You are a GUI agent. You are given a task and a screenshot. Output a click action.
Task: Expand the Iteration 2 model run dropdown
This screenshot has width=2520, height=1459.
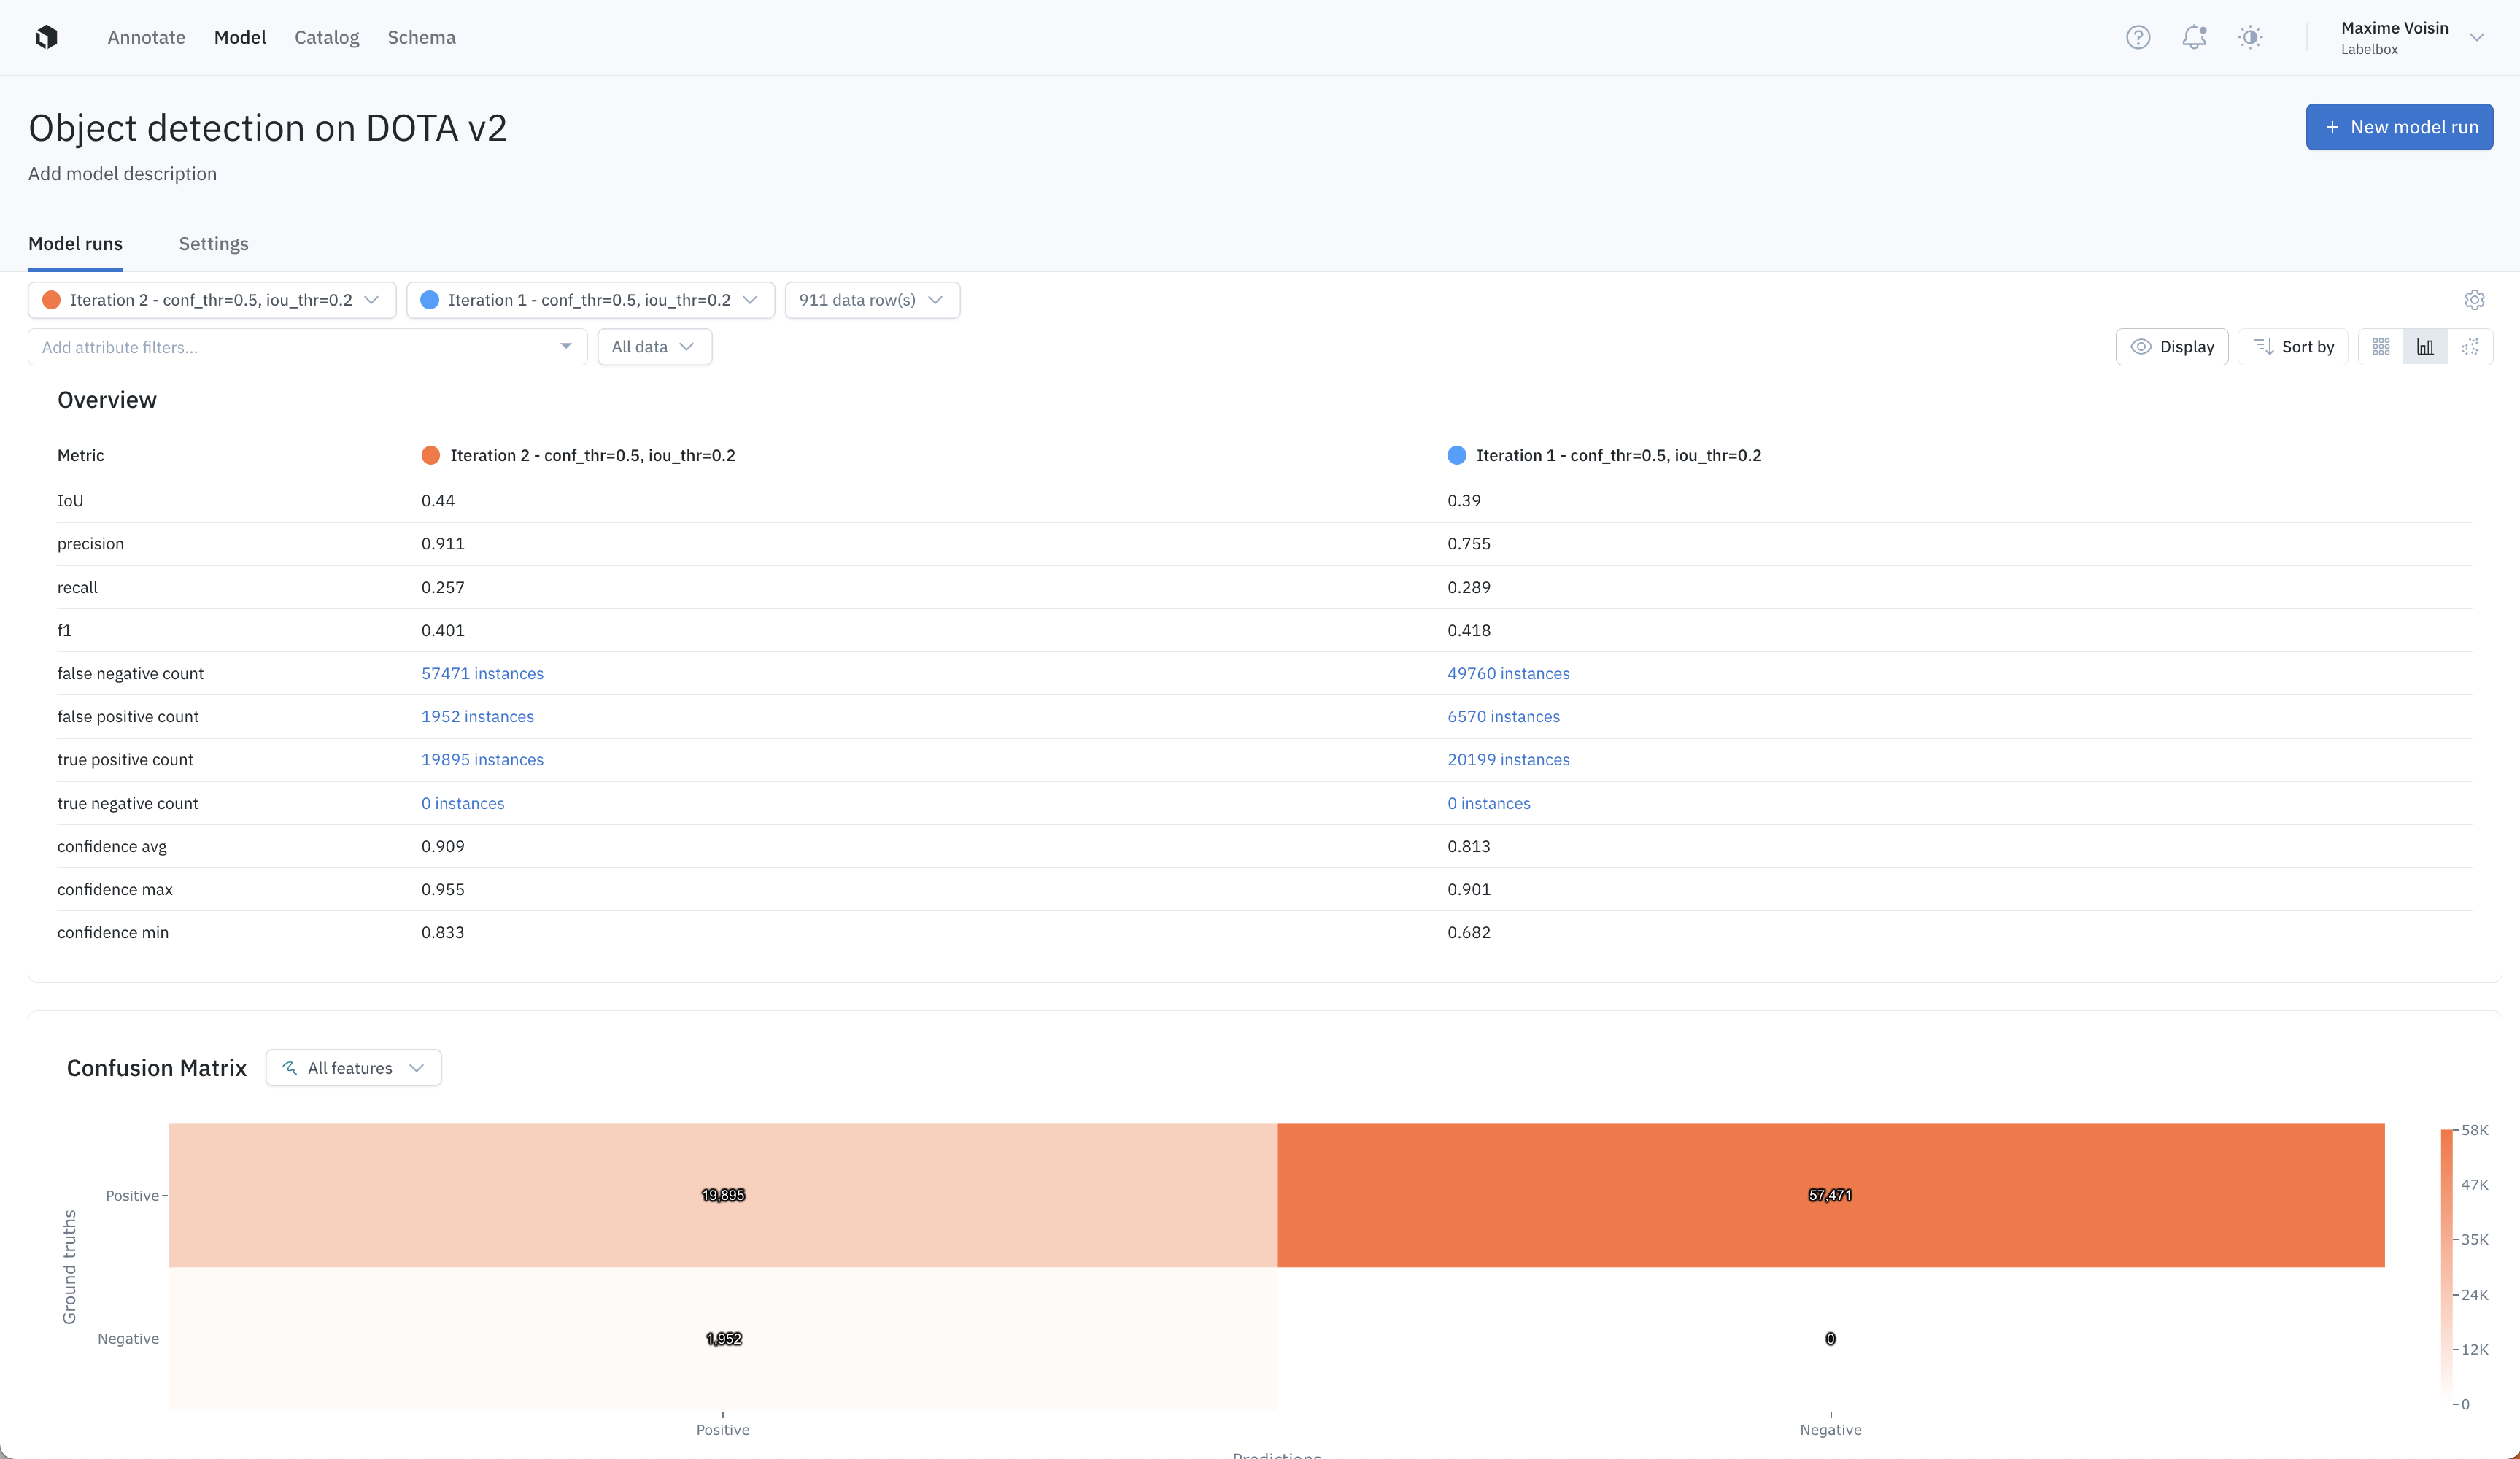(212, 300)
